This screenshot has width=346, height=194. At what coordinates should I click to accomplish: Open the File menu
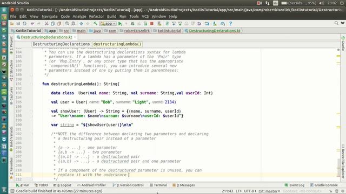coord(13,17)
